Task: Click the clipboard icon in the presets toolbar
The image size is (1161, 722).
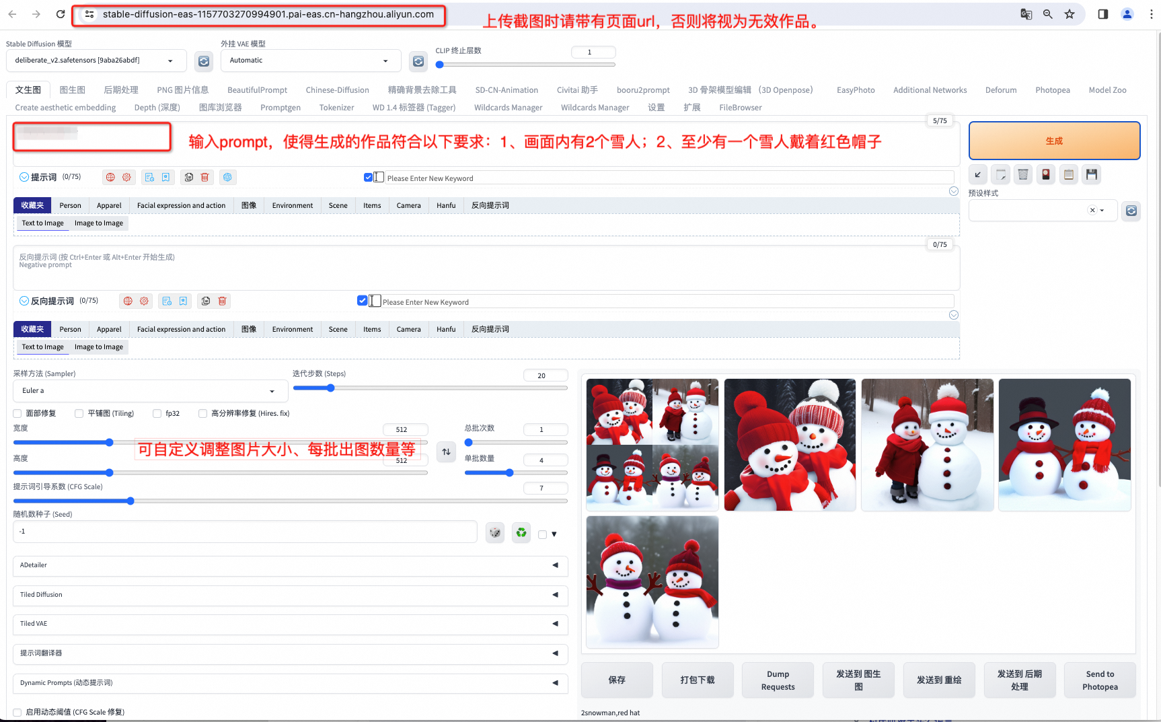Action: click(x=1069, y=174)
